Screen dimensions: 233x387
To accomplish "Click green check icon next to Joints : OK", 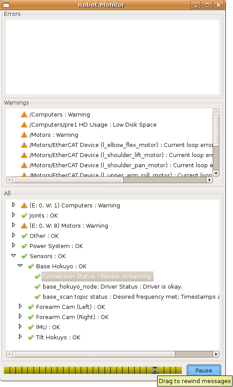I will [x=24, y=216].
